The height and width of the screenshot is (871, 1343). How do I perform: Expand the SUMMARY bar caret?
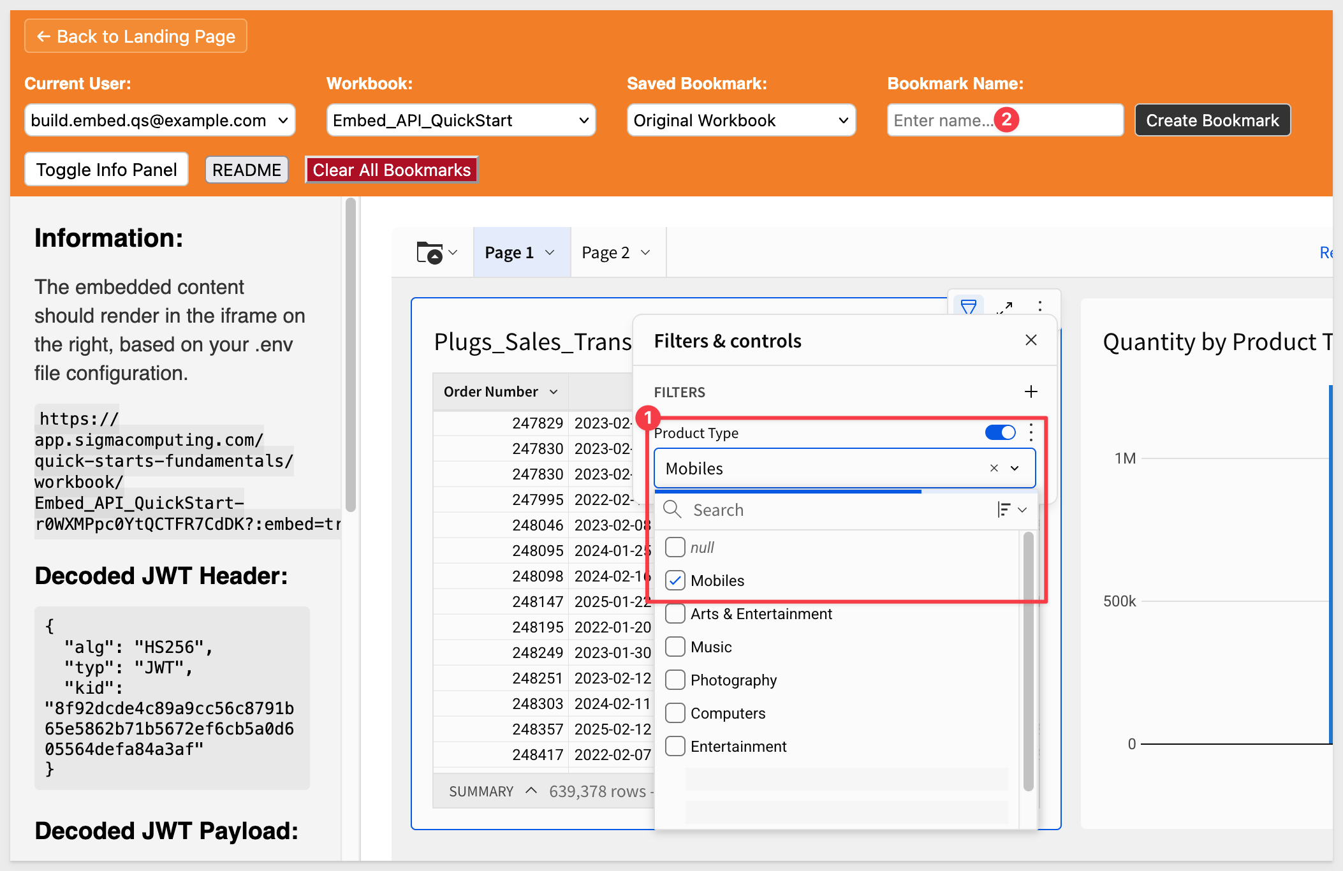point(531,791)
